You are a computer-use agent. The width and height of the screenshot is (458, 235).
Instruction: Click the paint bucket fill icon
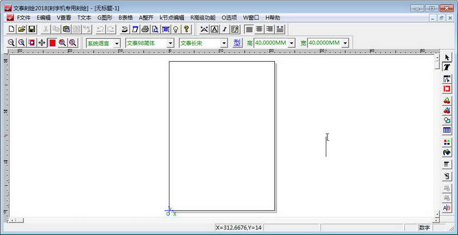pyautogui.click(x=447, y=152)
